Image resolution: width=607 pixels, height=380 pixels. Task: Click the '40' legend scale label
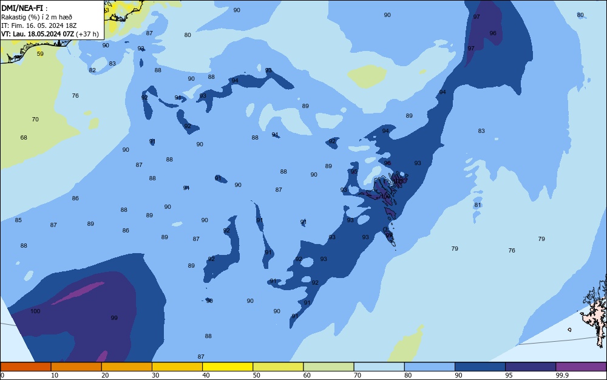206,375
